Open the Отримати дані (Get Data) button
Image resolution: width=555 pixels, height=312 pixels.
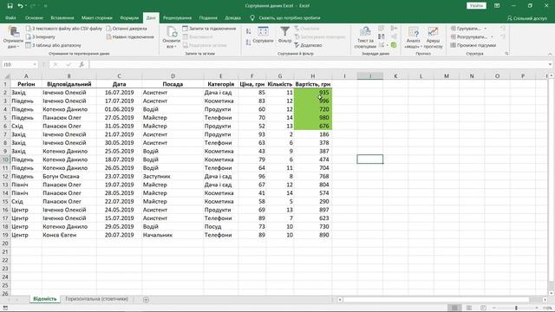[x=13, y=37]
